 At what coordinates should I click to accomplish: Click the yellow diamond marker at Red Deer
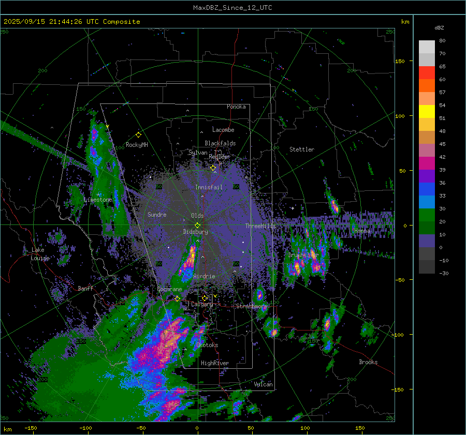213,168
